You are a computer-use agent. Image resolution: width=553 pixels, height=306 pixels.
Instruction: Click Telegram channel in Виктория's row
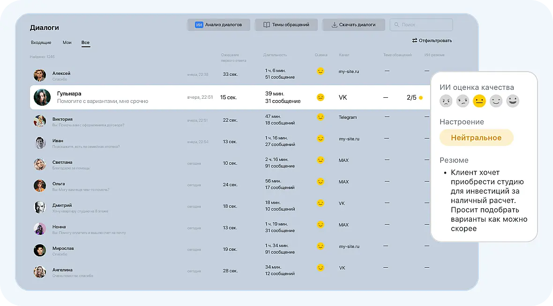click(x=348, y=117)
